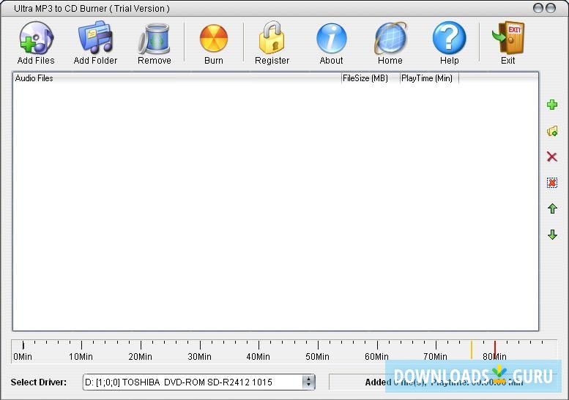Viewport: 569px width, 400px height.
Task: Click the yellow folder add side icon
Action: coord(552,131)
